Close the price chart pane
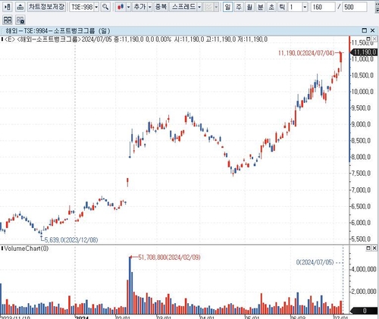Image resolution: width=379 pixels, height=319 pixels. pos(374,39)
